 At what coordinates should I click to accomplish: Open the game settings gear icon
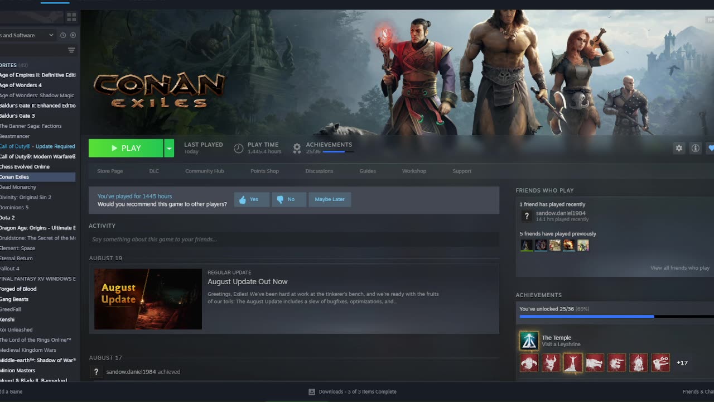[x=679, y=148]
